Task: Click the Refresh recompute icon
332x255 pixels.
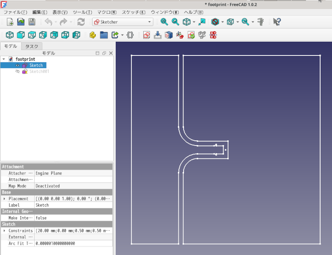Action: point(81,22)
